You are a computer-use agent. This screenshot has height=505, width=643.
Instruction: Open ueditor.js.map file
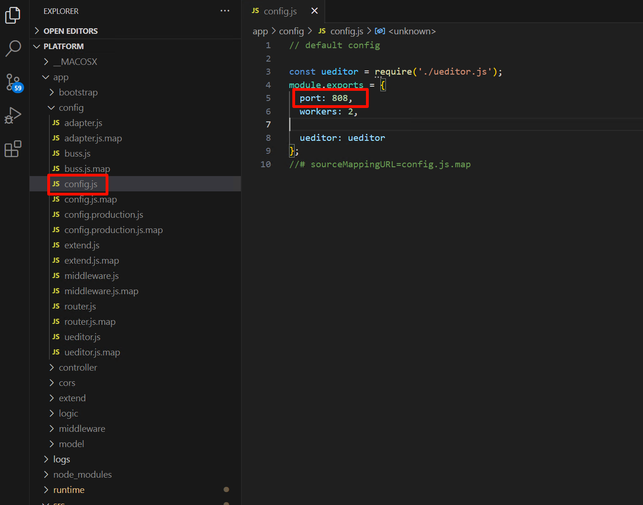click(x=135, y=352)
